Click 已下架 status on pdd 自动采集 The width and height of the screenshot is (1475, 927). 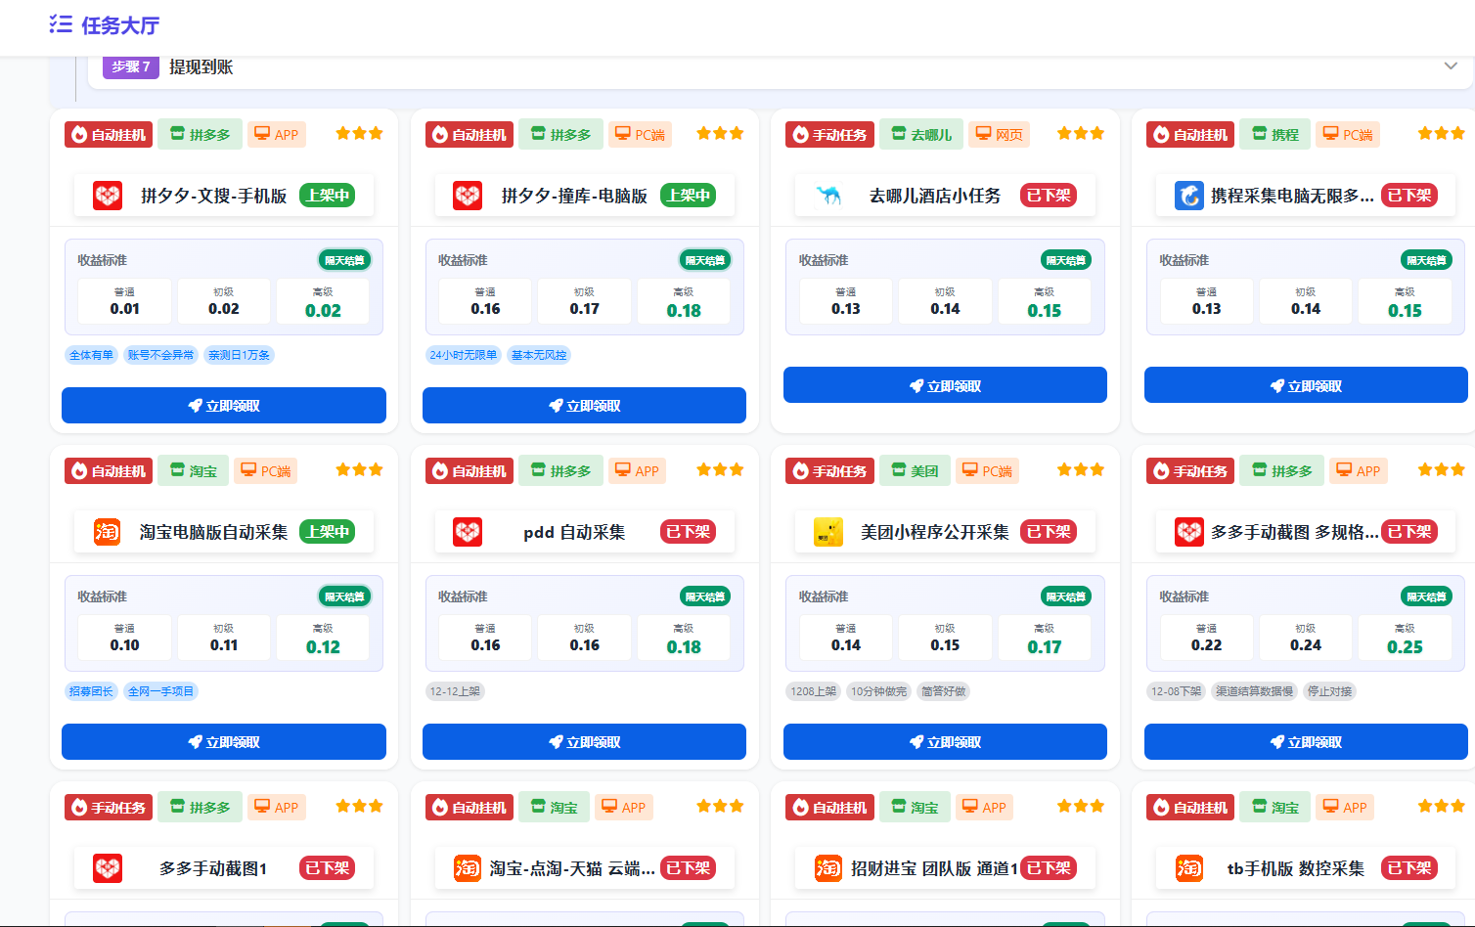689,532
